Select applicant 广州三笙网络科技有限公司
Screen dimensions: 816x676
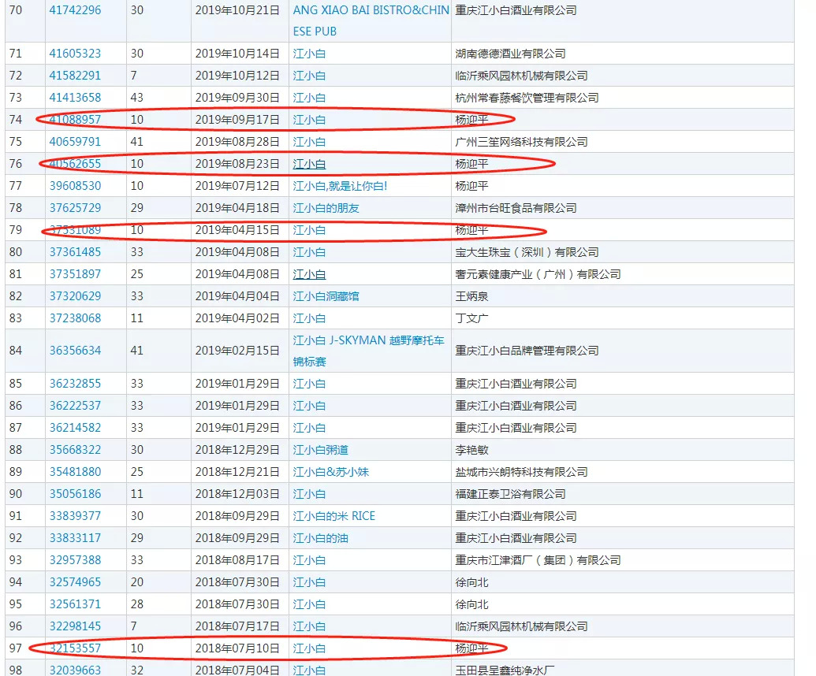[x=521, y=142]
